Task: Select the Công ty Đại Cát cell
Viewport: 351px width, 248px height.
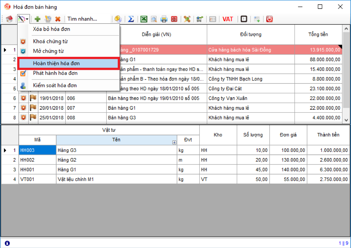Action: 251,89
